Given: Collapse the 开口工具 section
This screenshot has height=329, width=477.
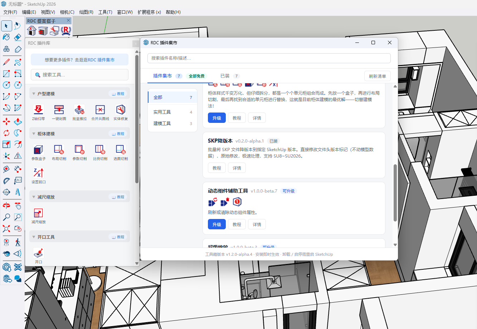Looking at the screenshot, I should (x=34, y=237).
